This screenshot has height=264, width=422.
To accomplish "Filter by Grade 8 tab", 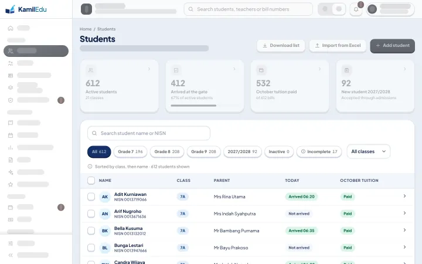I will [167, 152].
